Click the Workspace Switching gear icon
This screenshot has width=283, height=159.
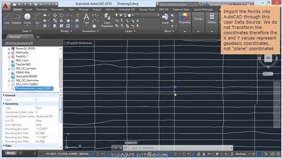[217, 154]
